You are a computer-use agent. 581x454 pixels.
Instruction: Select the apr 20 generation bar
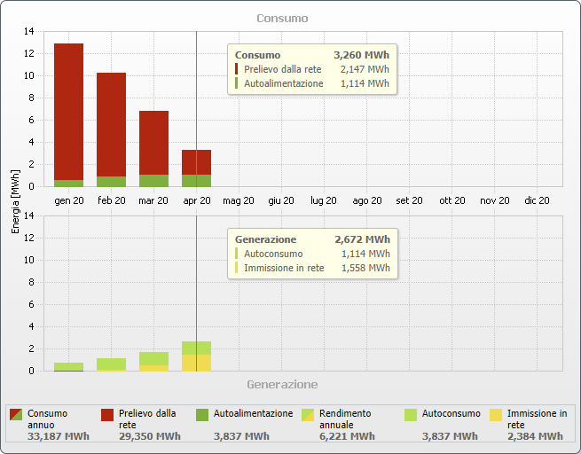pos(196,356)
